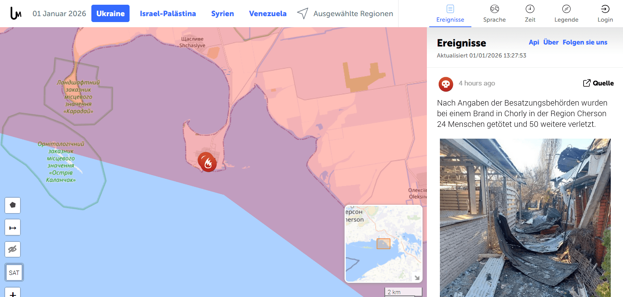Collapse the overview minimap arrow
Image resolution: width=623 pixels, height=297 pixels.
(417, 277)
